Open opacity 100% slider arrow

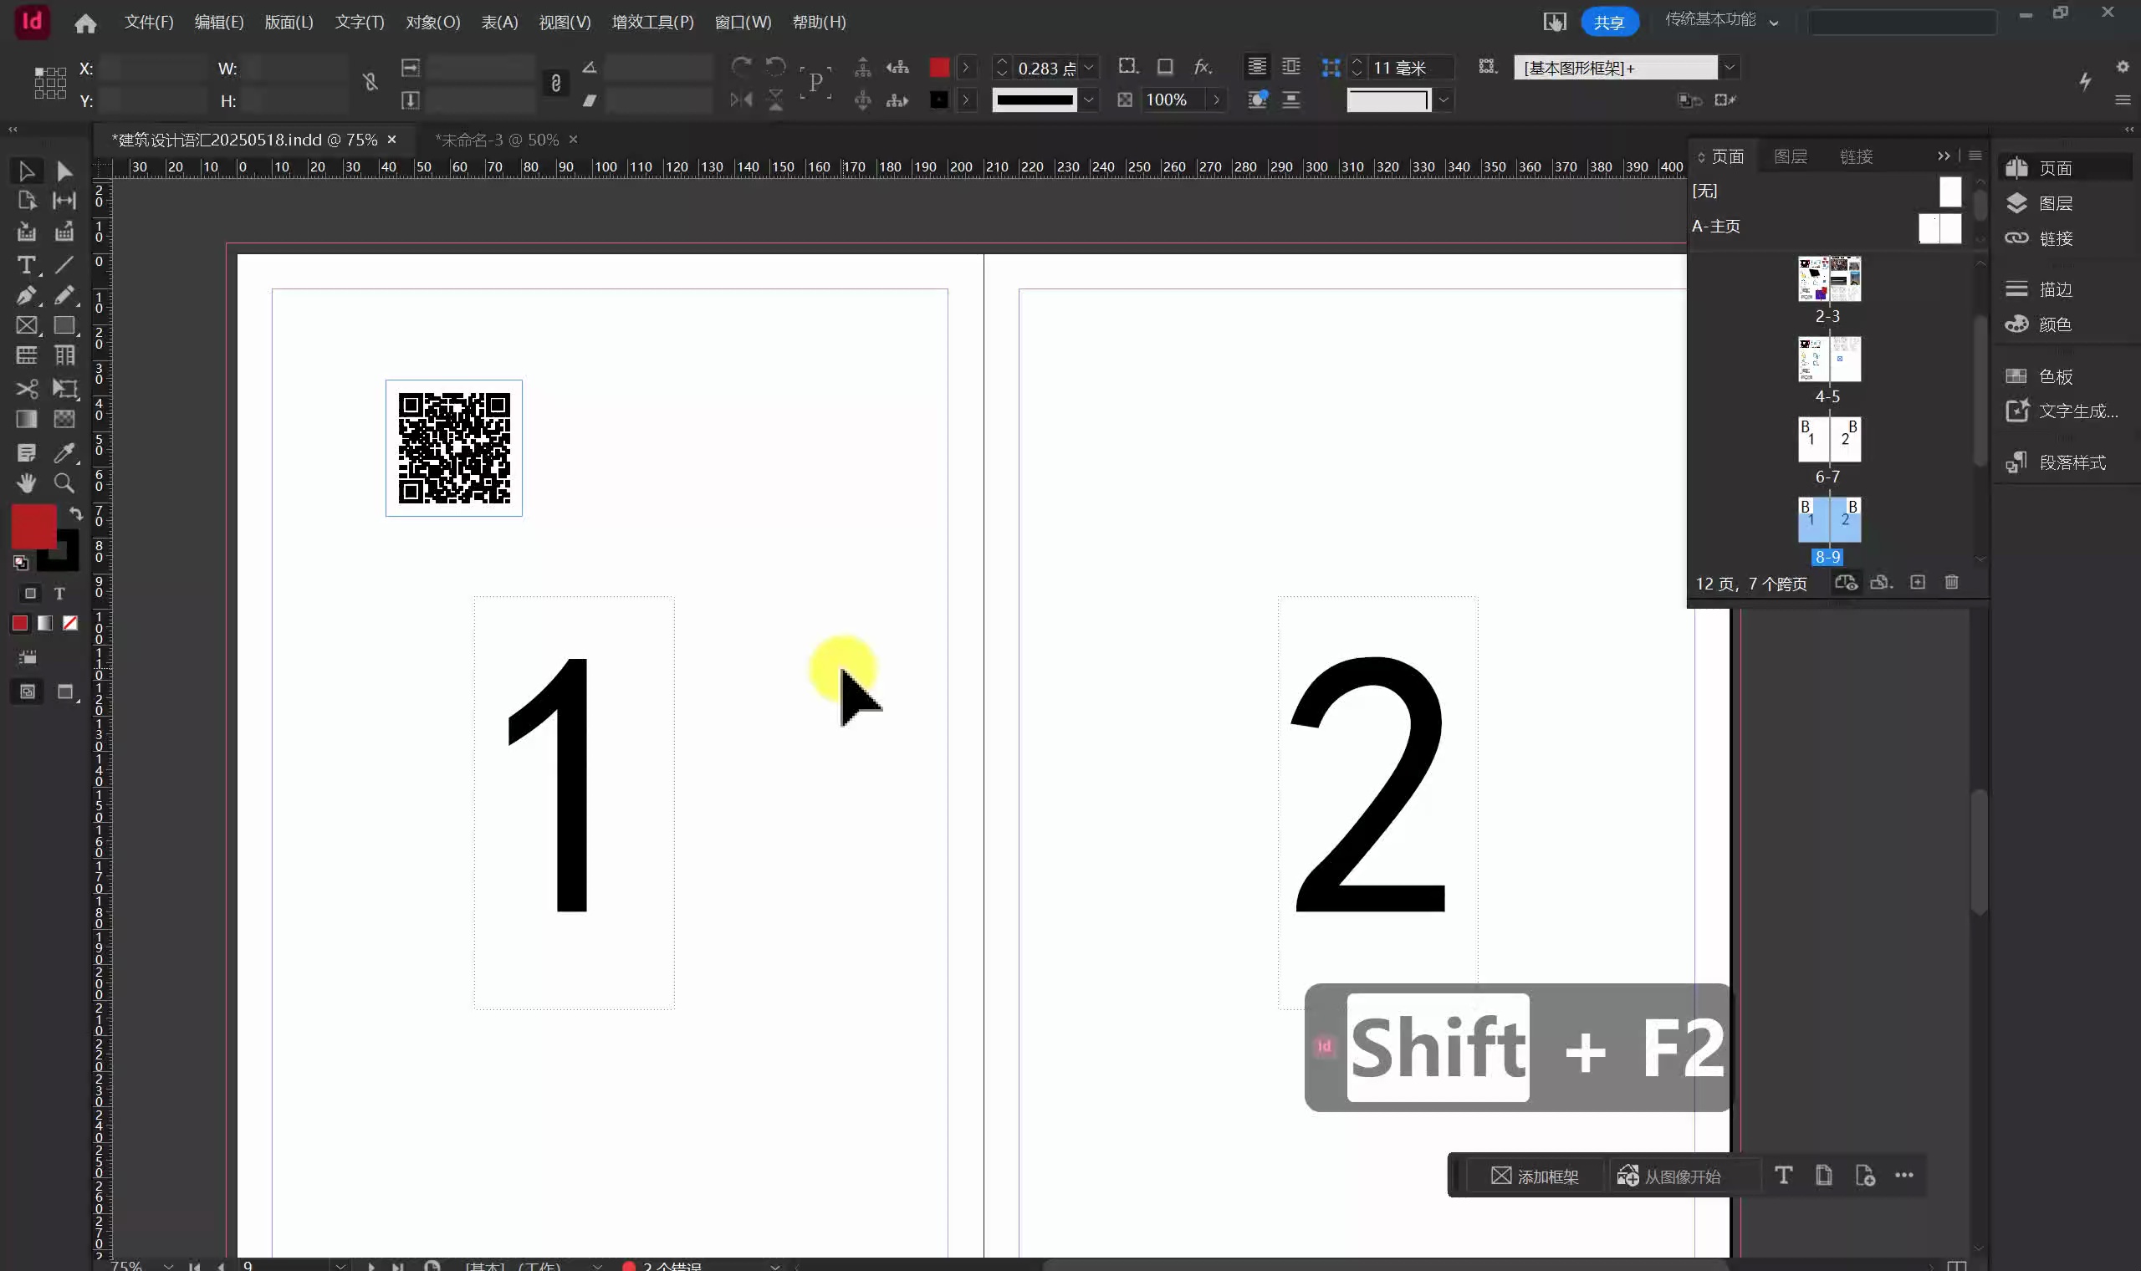[1216, 100]
